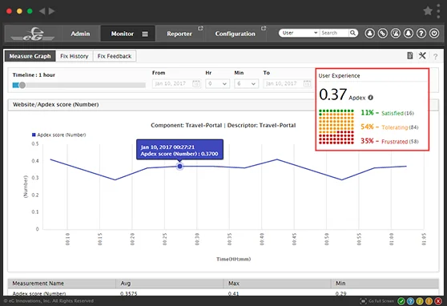Open the Configuration menu
The height and width of the screenshot is (306, 447).
click(236, 34)
